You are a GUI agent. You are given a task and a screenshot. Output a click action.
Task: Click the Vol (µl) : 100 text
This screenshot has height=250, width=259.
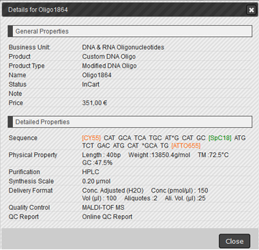[100, 198]
